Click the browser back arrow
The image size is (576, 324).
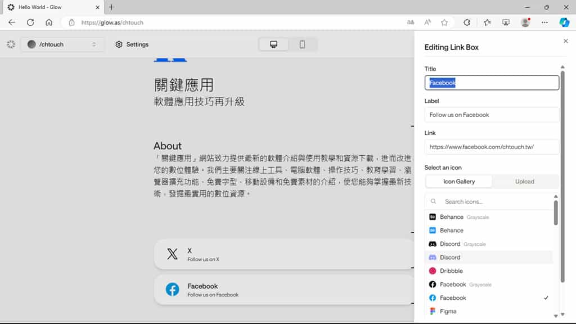(x=12, y=22)
